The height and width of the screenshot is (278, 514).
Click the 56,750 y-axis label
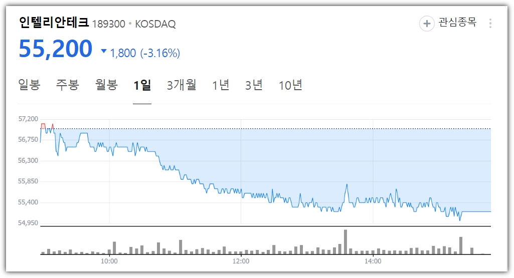(x=28, y=139)
